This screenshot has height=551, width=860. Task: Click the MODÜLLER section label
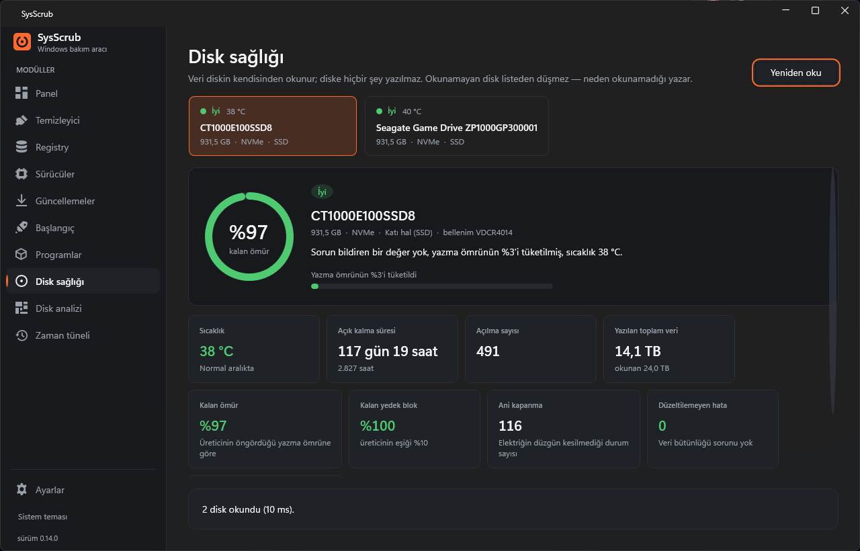pyautogui.click(x=36, y=70)
